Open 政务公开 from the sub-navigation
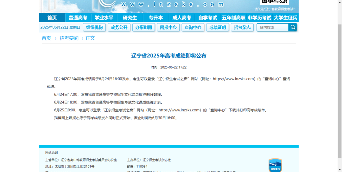This screenshot has height=172, width=342. (x=119, y=27)
